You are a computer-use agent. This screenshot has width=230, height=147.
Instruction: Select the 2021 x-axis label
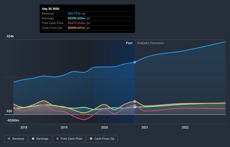(x=145, y=127)
